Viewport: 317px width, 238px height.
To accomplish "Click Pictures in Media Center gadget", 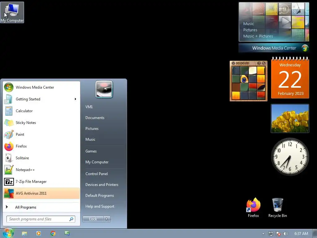I will point(250,30).
